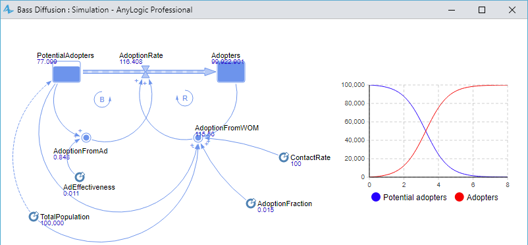Click the AdoptionRate value 116.408

130,62
